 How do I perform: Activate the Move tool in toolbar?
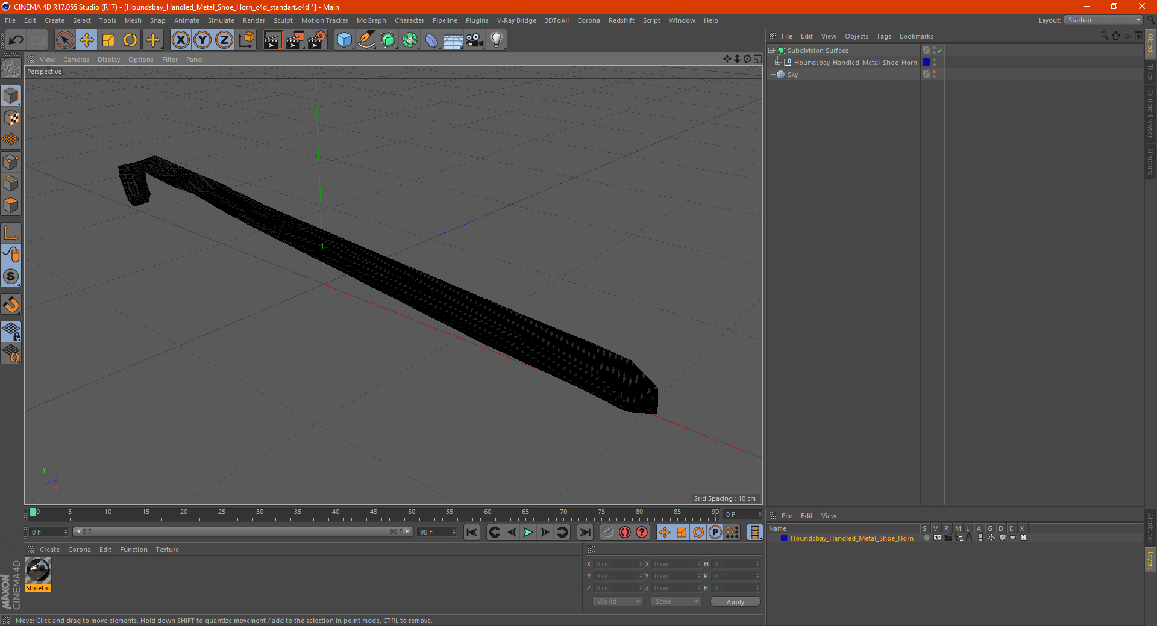tap(87, 40)
